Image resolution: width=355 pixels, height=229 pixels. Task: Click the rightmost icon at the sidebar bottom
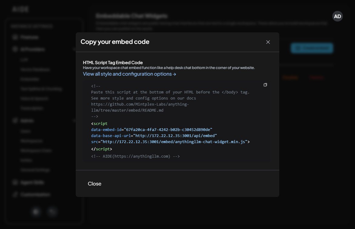pyautogui.click(x=52, y=212)
